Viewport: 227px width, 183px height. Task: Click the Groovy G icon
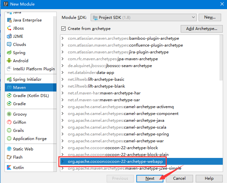9,114
